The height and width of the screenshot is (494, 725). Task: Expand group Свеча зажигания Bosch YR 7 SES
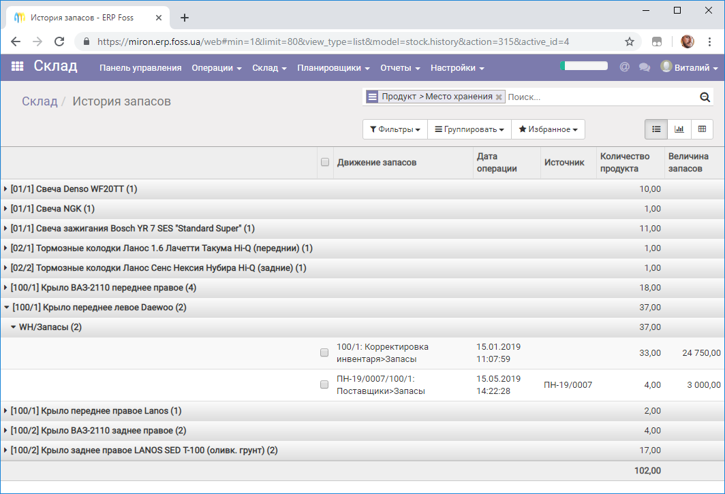coord(362,229)
